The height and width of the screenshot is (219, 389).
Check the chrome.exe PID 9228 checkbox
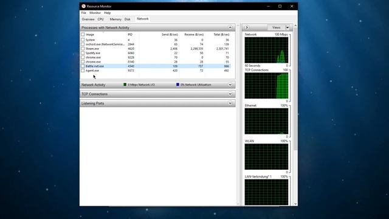pos(83,57)
